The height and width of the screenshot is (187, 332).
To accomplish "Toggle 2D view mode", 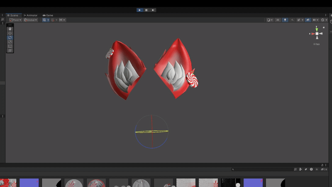I will (x=278, y=20).
